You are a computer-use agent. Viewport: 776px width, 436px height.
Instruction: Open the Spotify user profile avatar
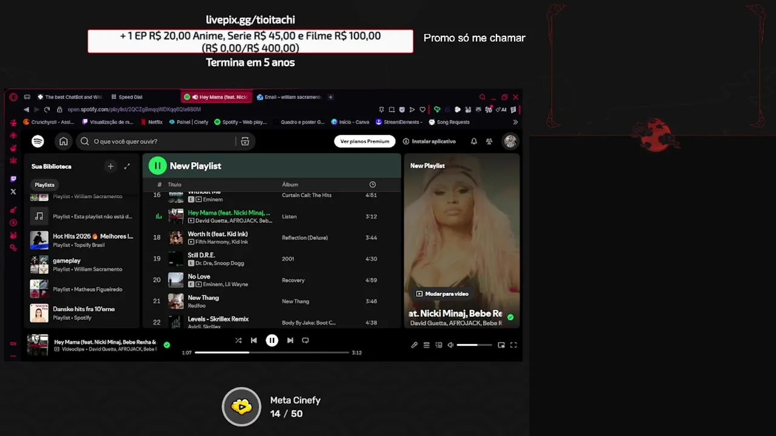[x=510, y=141]
